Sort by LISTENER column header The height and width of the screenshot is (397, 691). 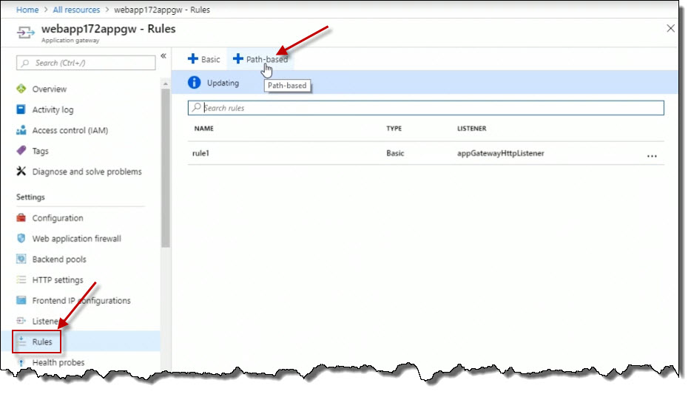[x=471, y=128]
